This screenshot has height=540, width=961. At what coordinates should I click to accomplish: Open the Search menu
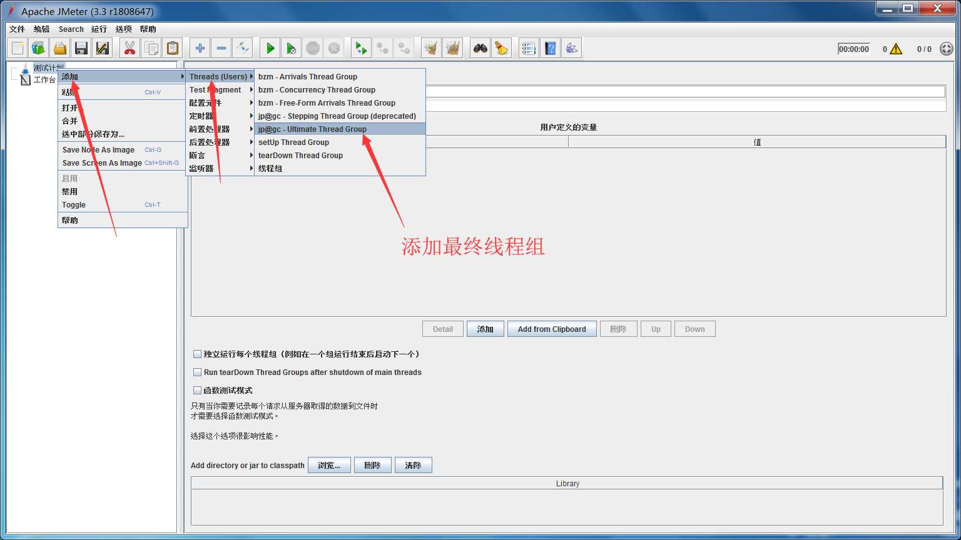click(x=71, y=29)
